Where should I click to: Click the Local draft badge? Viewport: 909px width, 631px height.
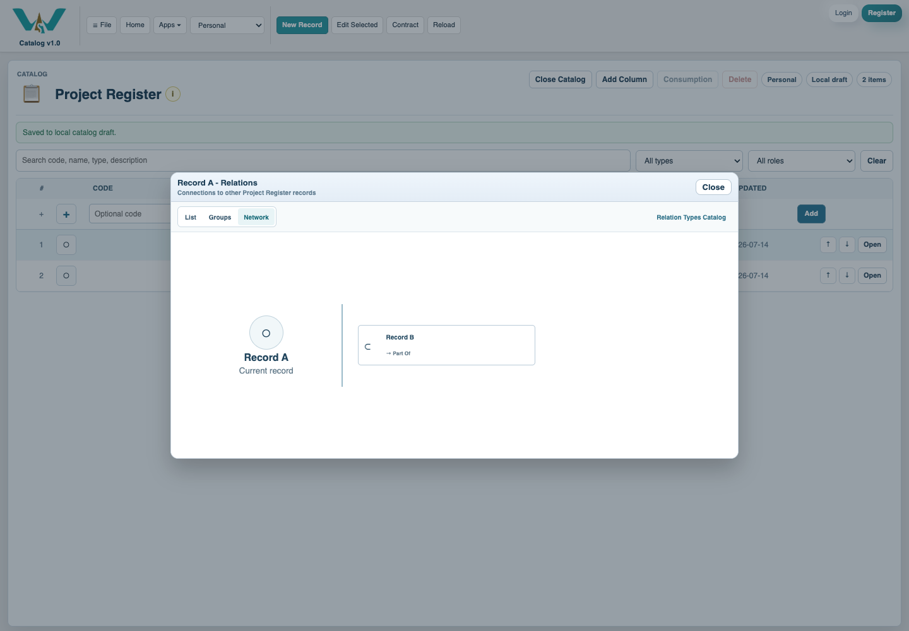click(x=829, y=80)
